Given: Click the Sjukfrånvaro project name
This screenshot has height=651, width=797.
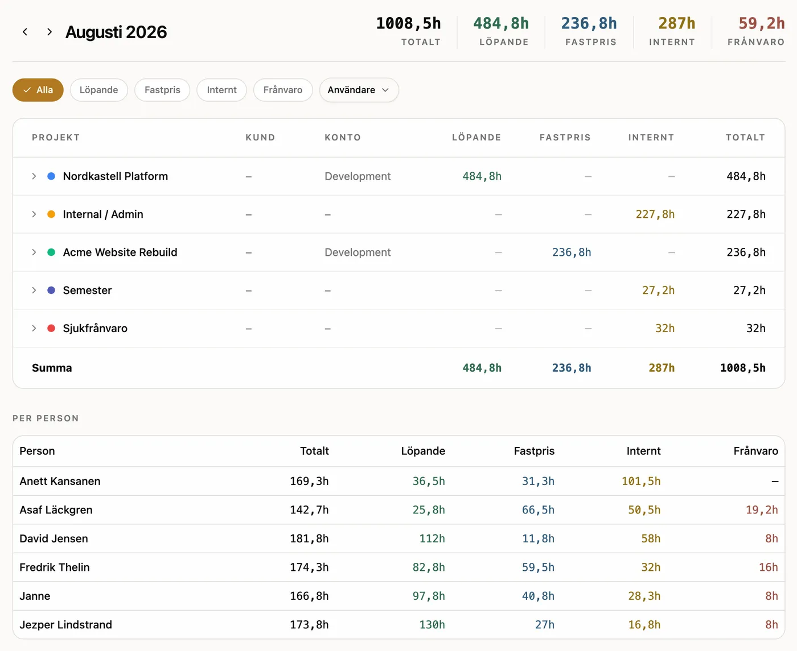Looking at the screenshot, I should pos(95,328).
